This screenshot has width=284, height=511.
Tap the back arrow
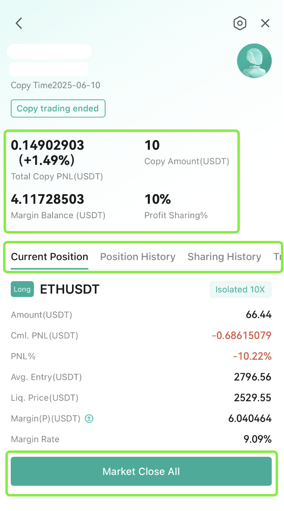(x=19, y=23)
